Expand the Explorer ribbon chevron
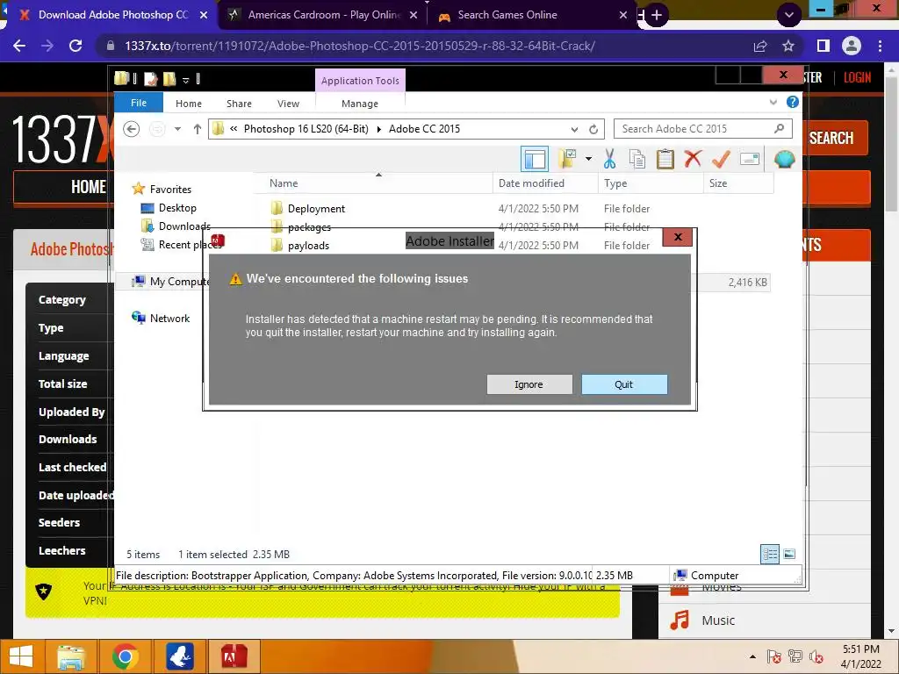The width and height of the screenshot is (899, 674). (x=773, y=102)
